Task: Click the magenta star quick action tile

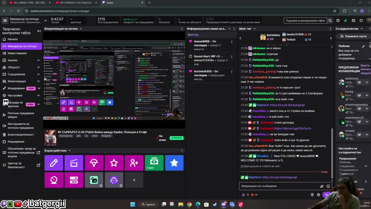Action: [x=114, y=163]
